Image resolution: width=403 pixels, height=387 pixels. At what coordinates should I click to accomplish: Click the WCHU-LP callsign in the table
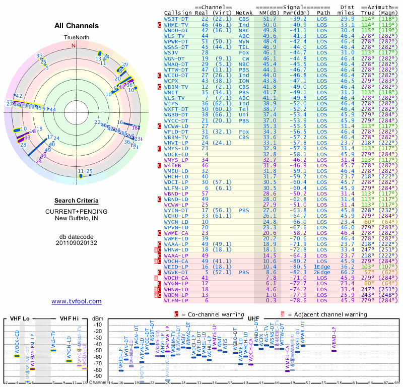(x=176, y=216)
